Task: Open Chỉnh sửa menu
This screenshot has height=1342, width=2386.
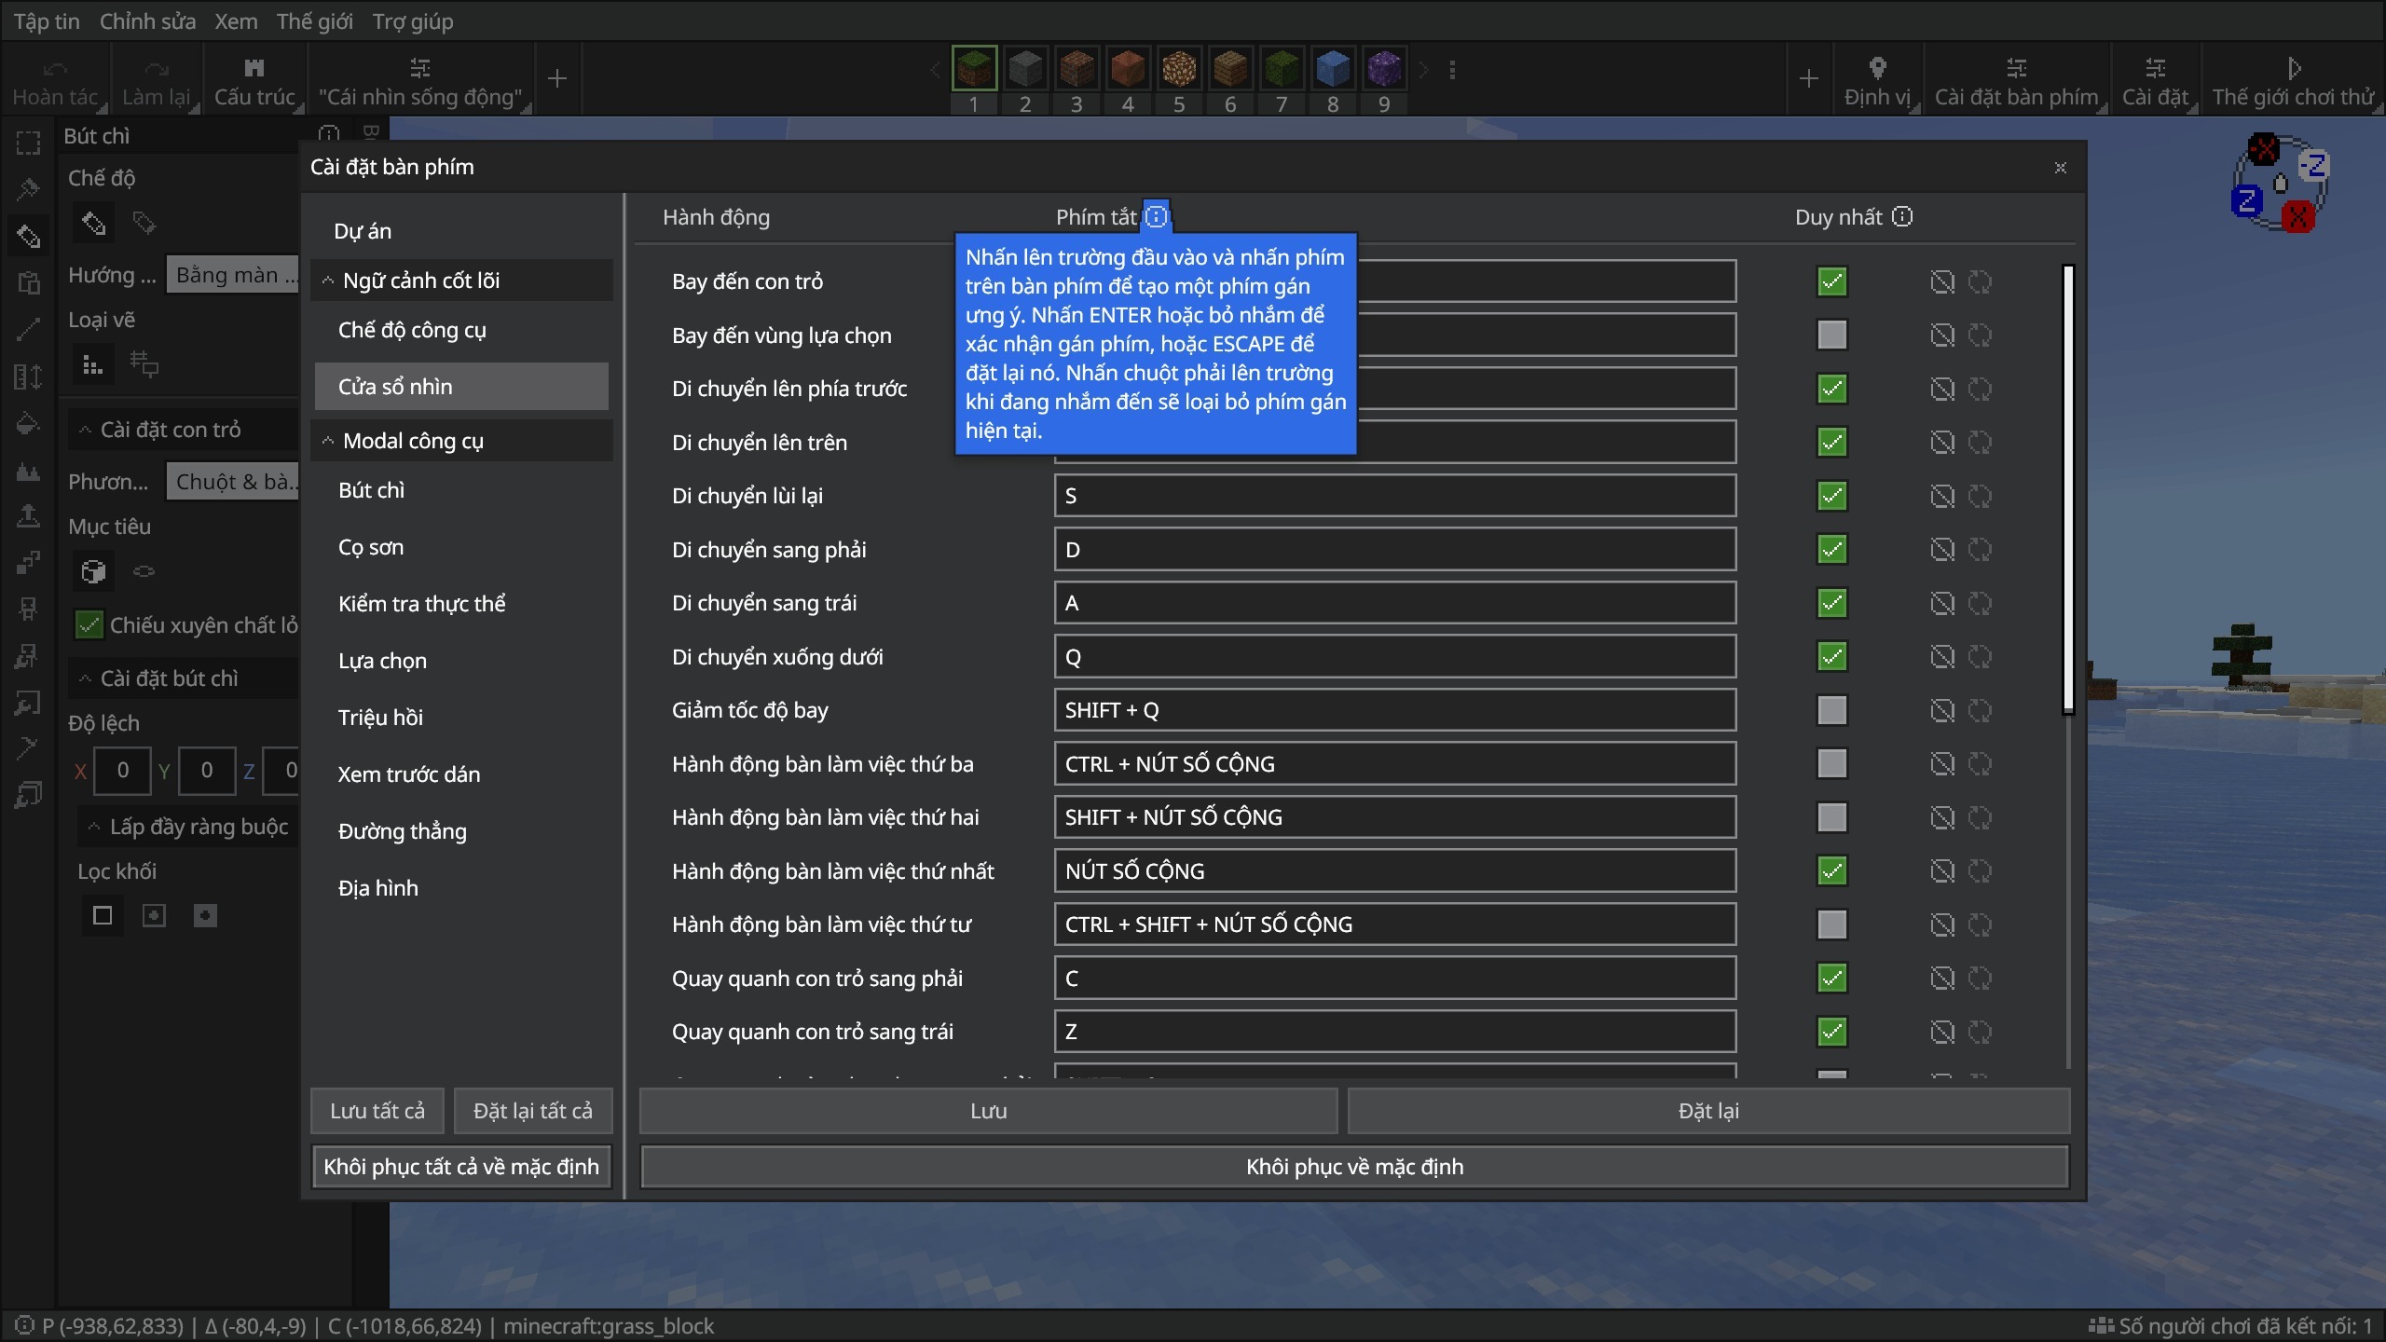Action: [147, 21]
